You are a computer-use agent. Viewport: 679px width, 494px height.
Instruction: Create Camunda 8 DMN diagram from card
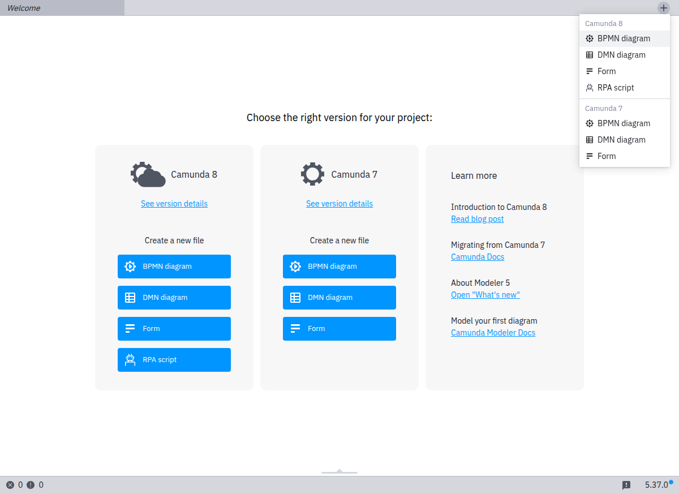coord(174,298)
